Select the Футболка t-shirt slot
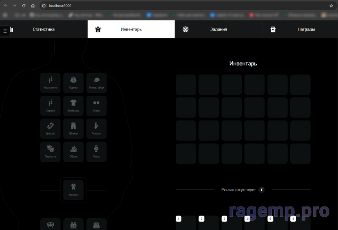 click(73, 106)
